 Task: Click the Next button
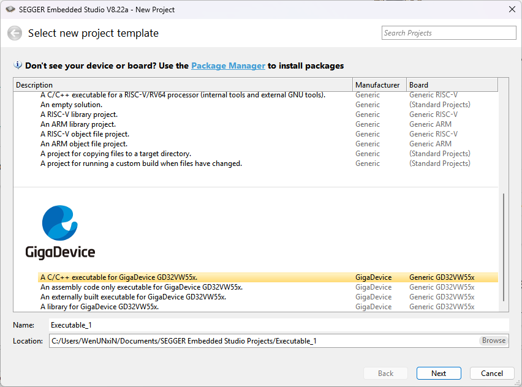click(x=438, y=373)
